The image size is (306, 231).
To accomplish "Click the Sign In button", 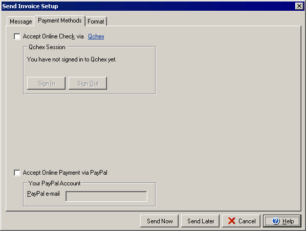I will 46,83.
